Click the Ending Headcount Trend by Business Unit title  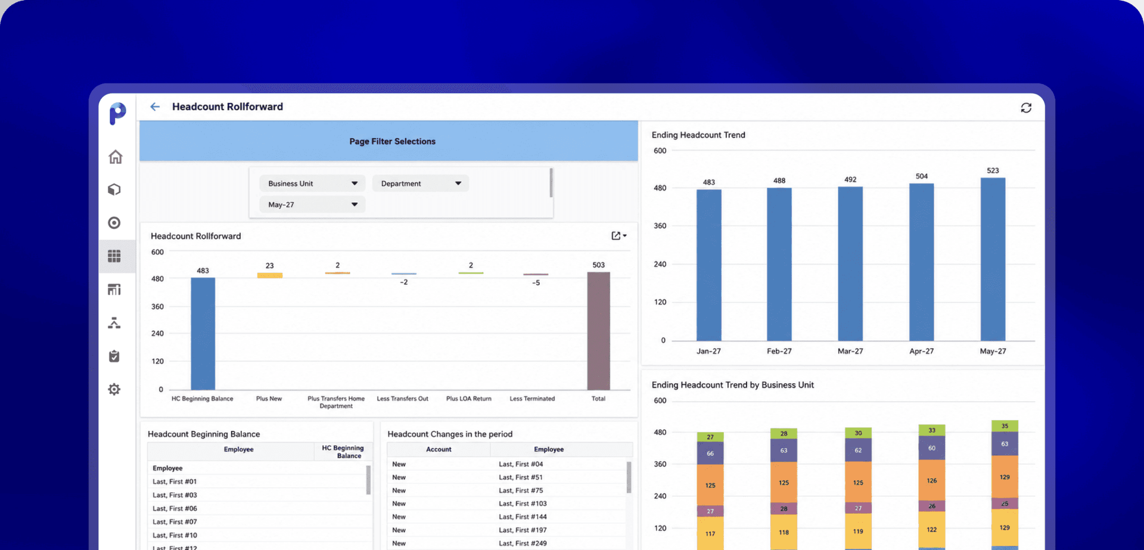[733, 385]
